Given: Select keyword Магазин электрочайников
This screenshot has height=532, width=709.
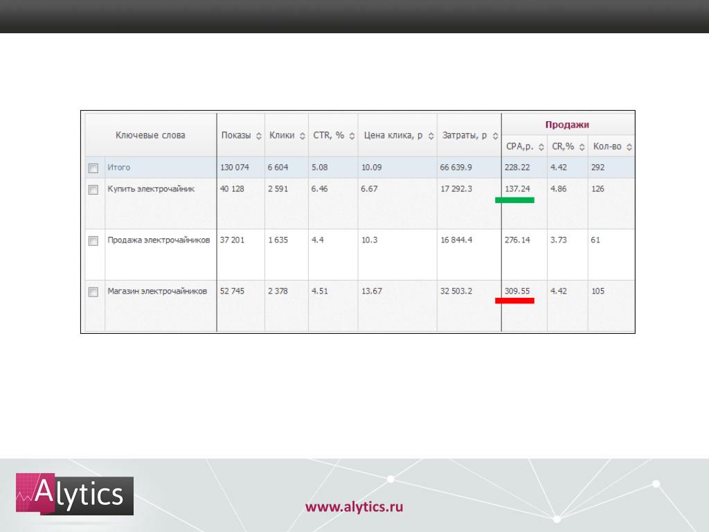Looking at the screenshot, I should click(157, 292).
